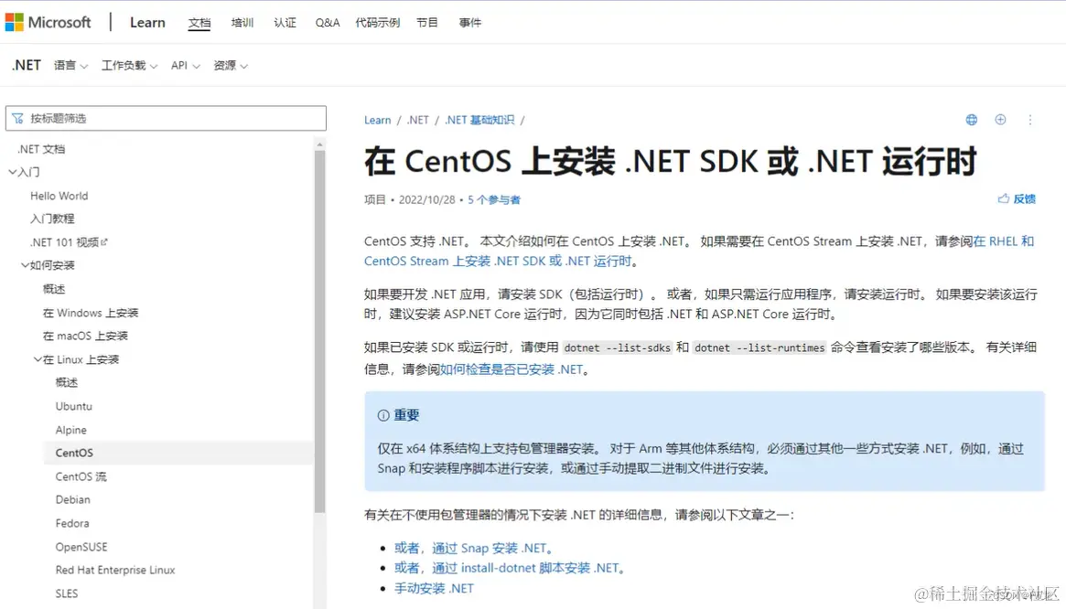
Task: Open Red Hat Enterprise Linux in sidebar
Action: point(115,571)
